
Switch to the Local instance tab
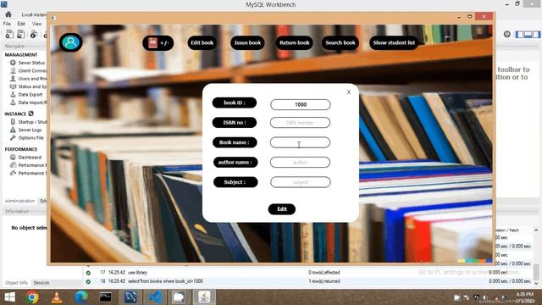pos(33,14)
